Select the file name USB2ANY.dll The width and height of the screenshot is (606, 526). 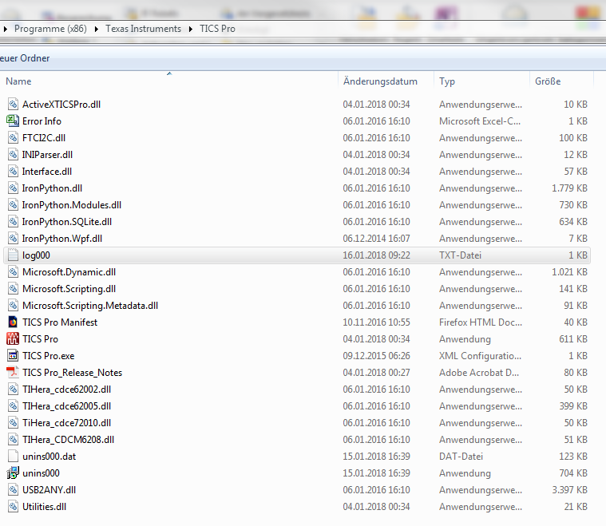coord(49,490)
